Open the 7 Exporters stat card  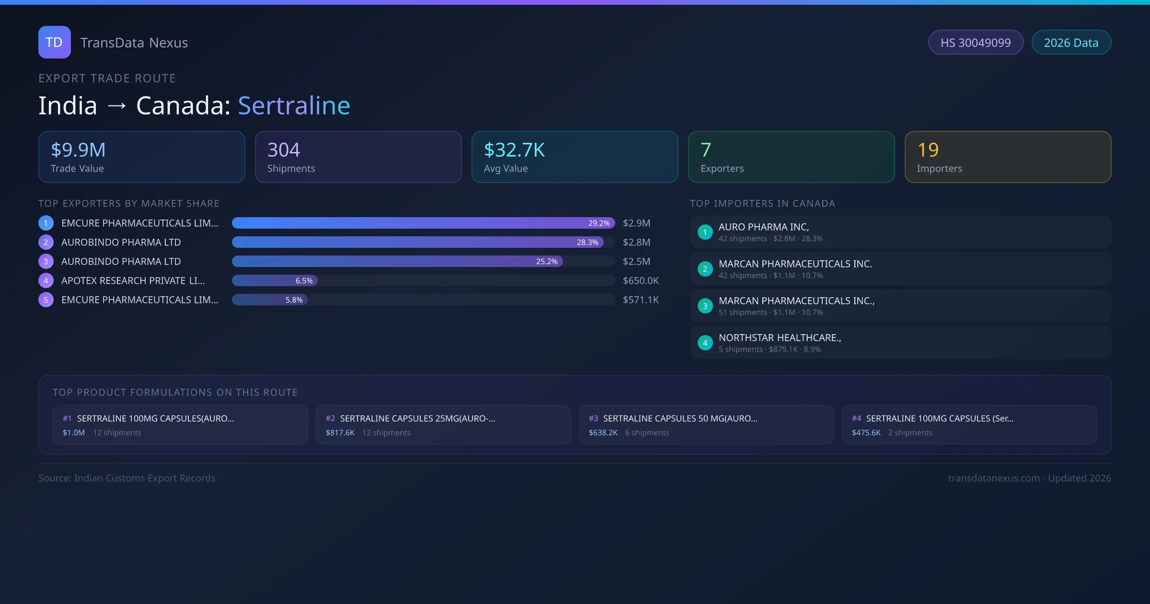point(791,157)
